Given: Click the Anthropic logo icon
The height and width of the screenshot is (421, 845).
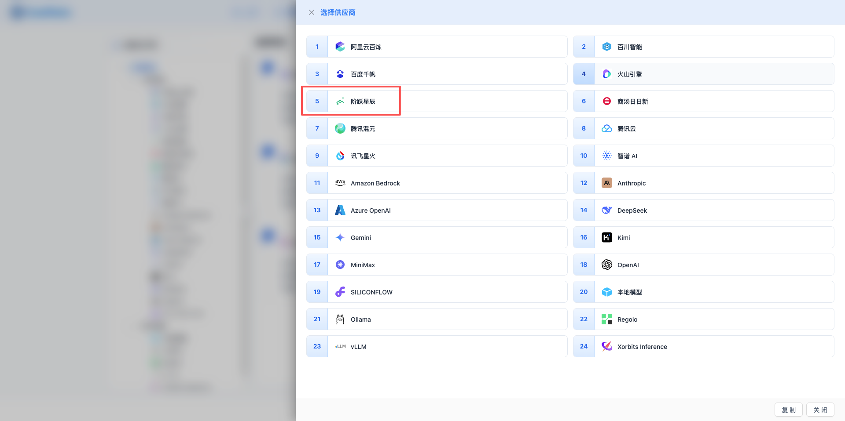Looking at the screenshot, I should [606, 183].
